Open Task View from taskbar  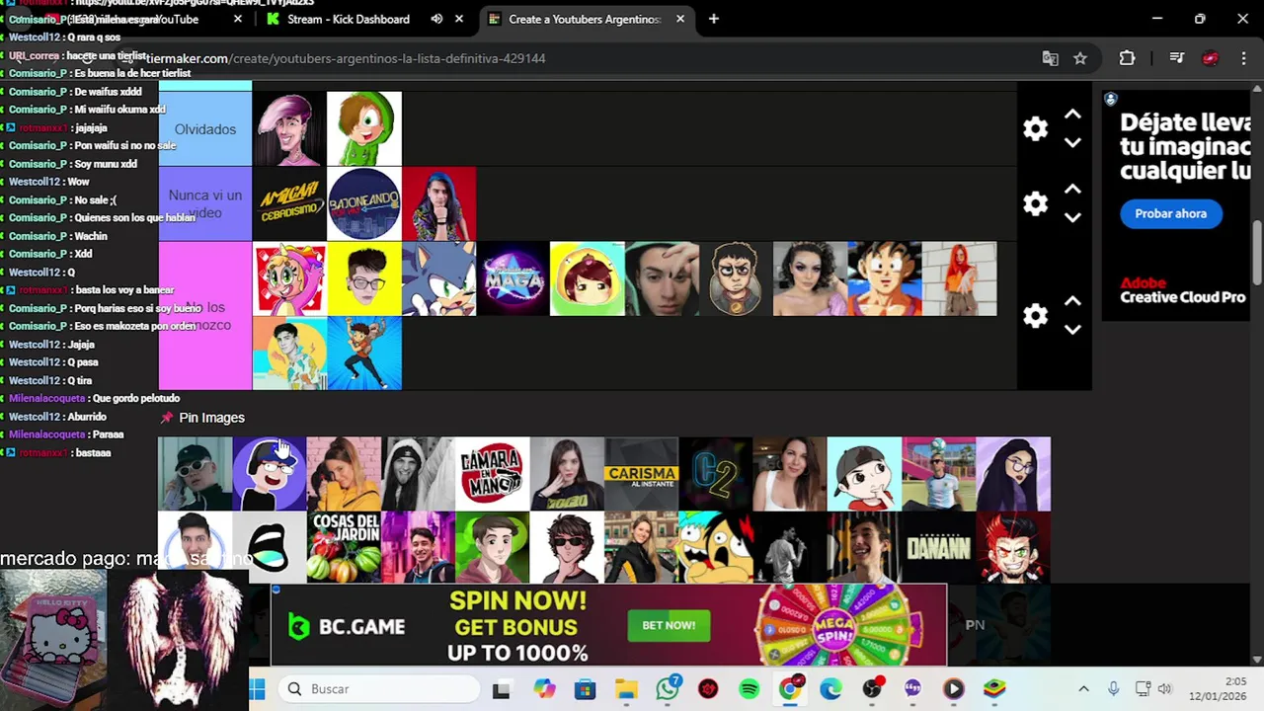point(502,689)
